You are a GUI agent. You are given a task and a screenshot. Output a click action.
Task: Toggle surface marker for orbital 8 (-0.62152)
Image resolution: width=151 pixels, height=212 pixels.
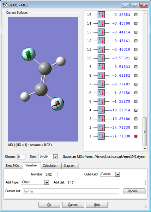point(136,75)
